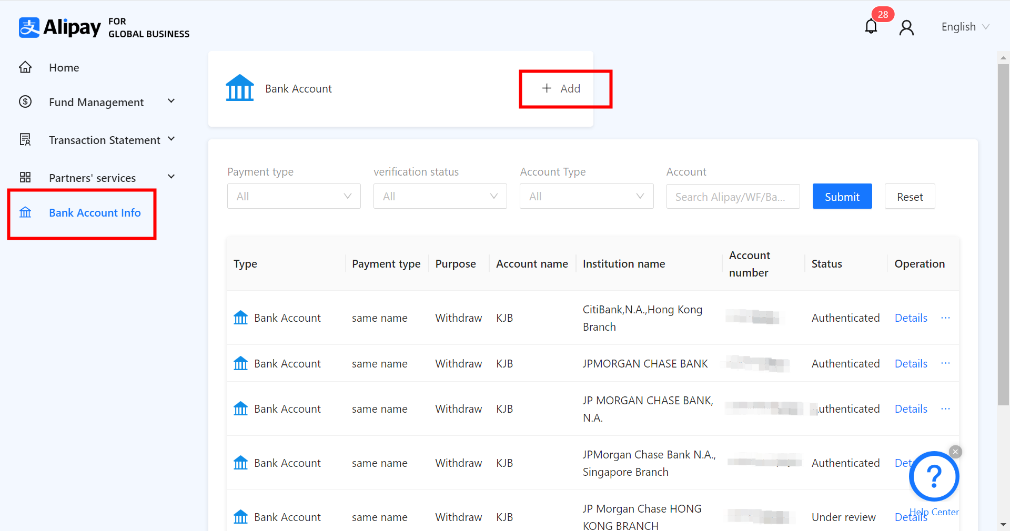Click the large Bank Account building icon
The image size is (1010, 531).
click(x=240, y=88)
